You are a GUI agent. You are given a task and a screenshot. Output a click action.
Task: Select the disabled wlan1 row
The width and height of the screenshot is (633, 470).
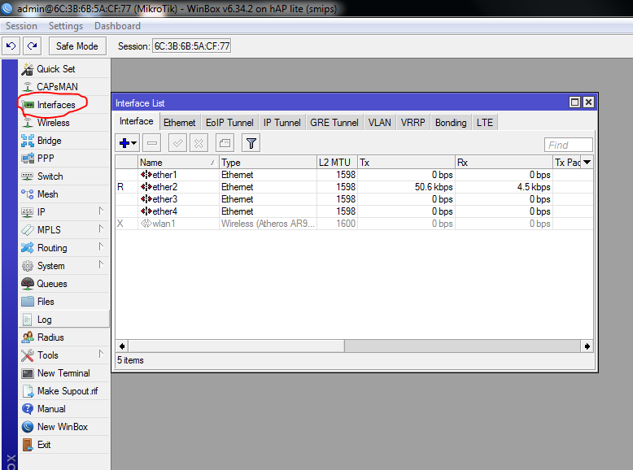[354, 224]
